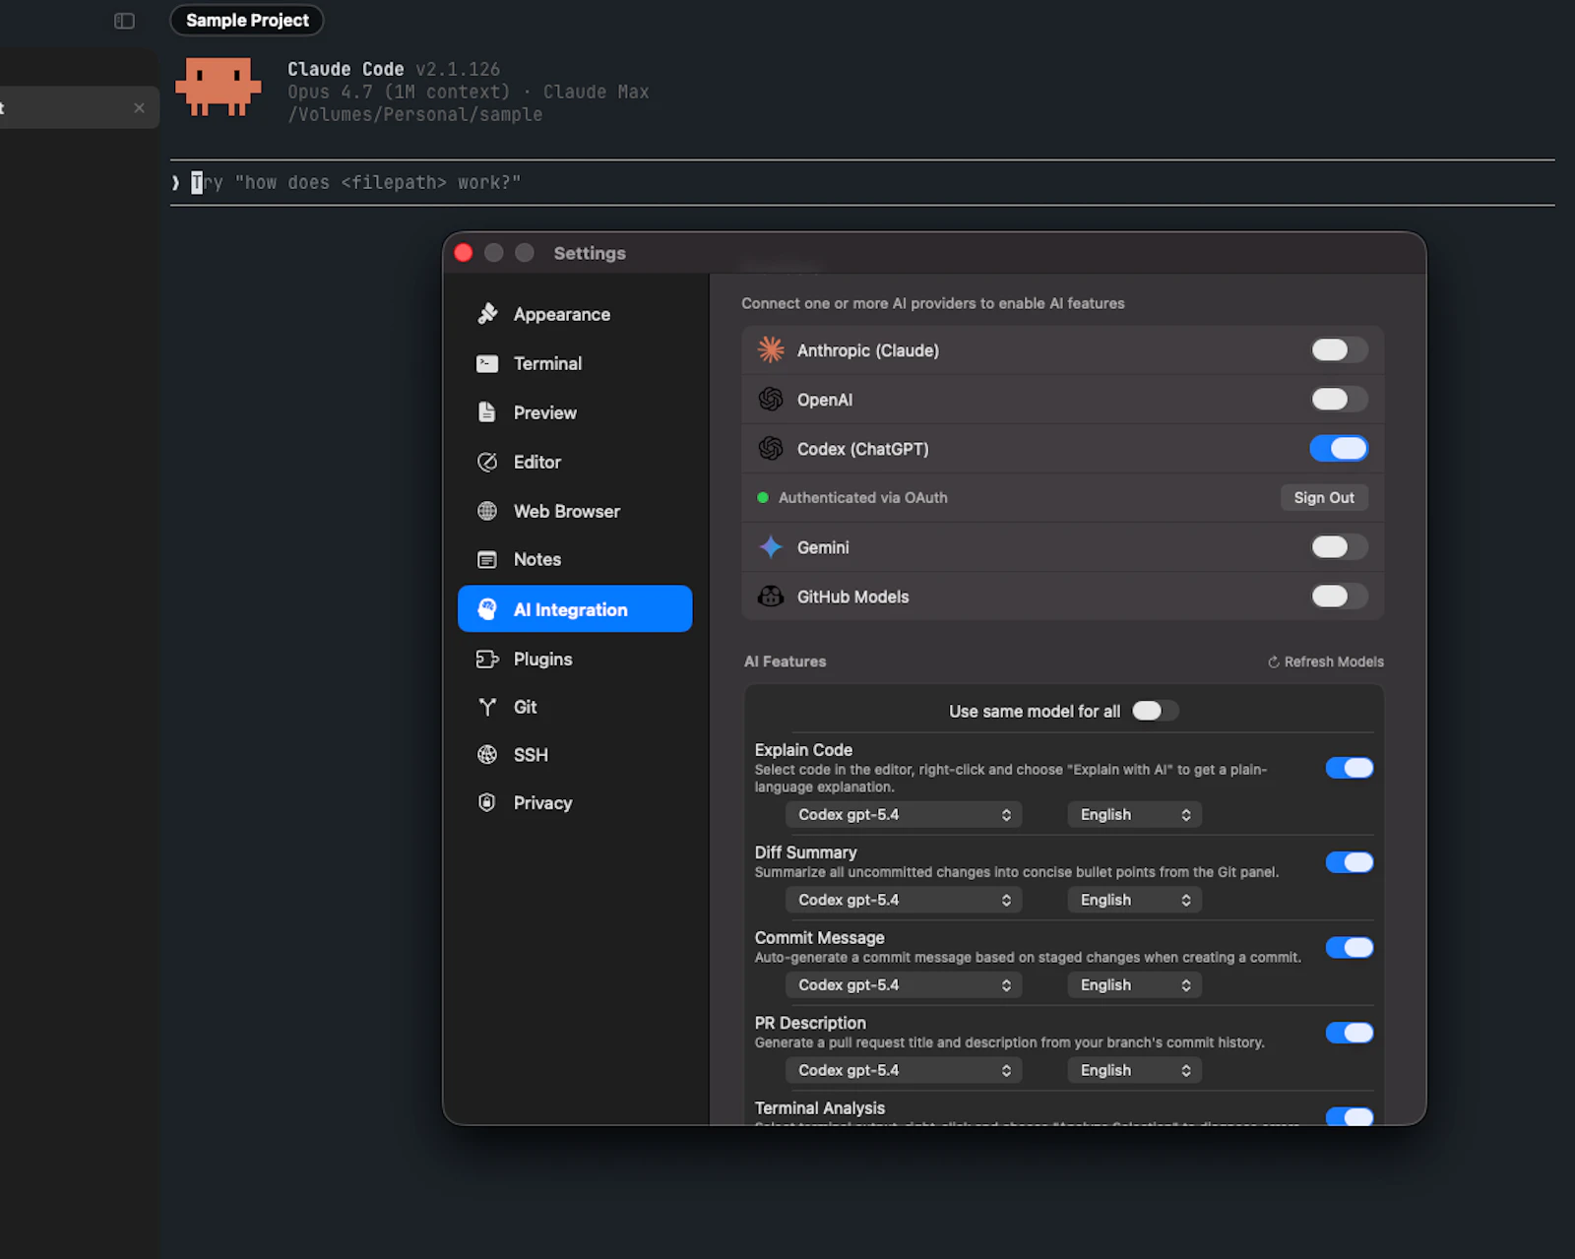
Task: Click the Anthropic starburst logo
Action: [x=771, y=349]
